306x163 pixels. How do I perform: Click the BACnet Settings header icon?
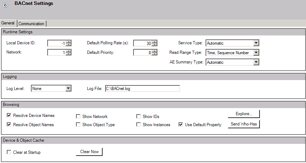click(5, 5)
